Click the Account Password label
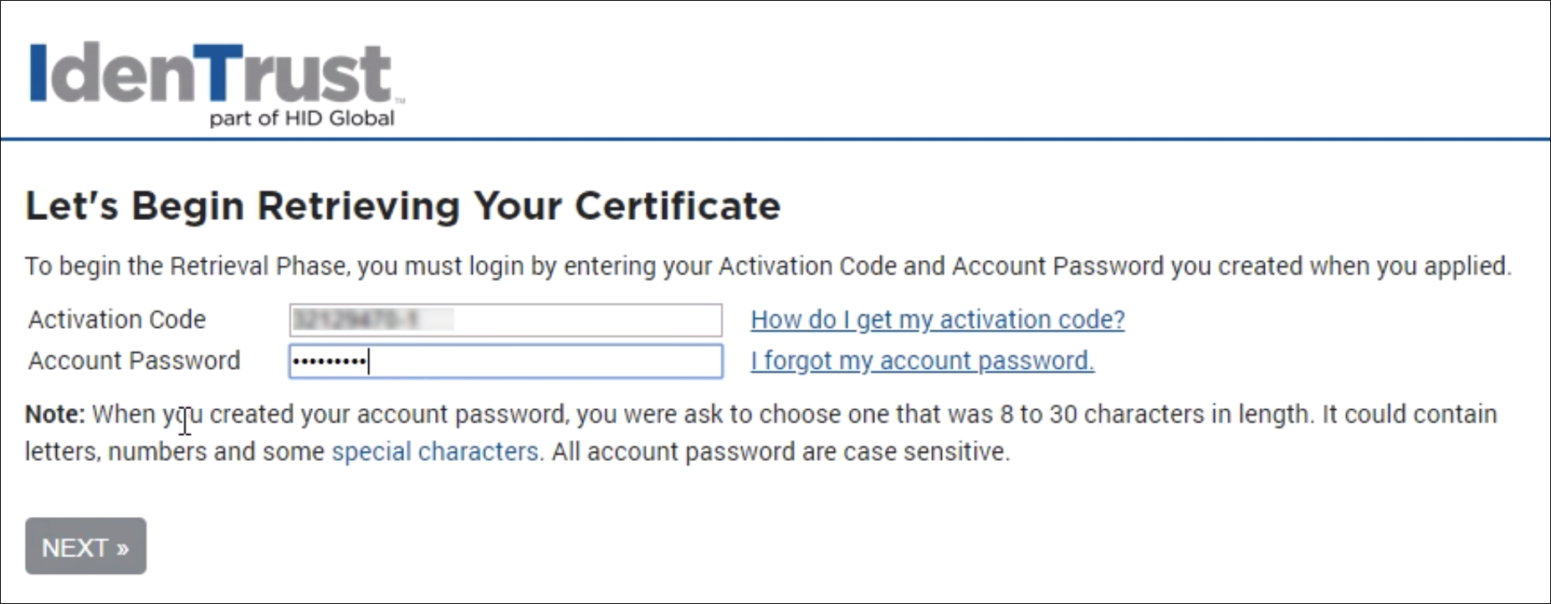 (135, 361)
